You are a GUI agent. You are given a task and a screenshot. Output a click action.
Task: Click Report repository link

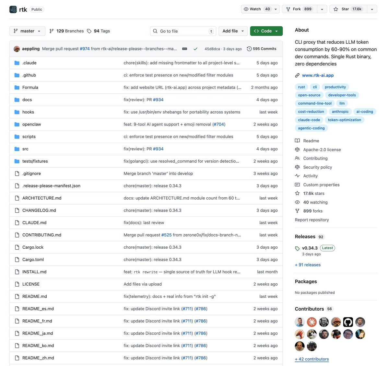tap(312, 220)
